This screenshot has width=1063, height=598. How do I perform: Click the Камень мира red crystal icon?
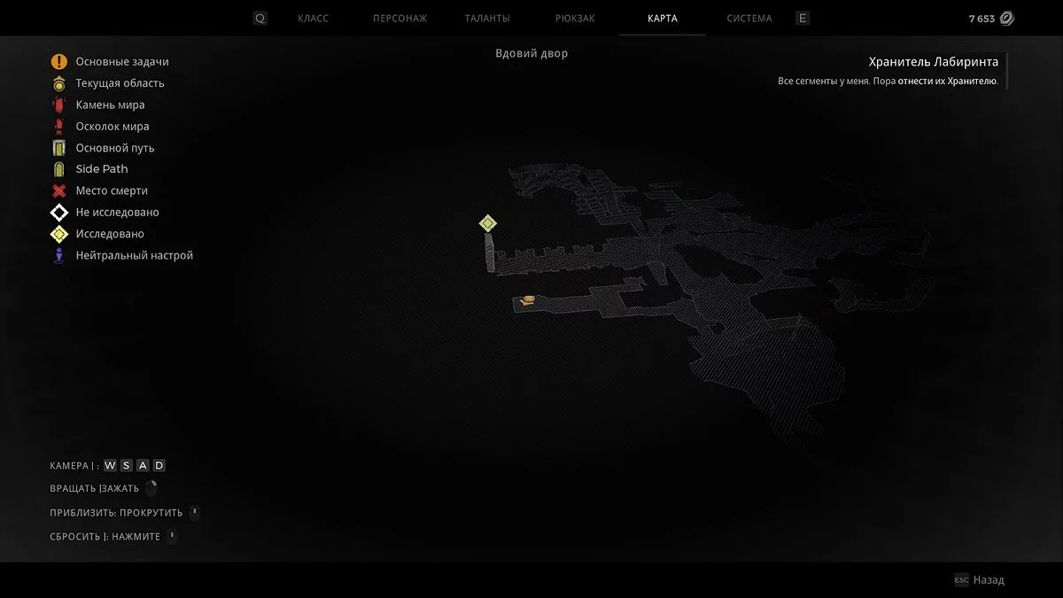click(59, 105)
